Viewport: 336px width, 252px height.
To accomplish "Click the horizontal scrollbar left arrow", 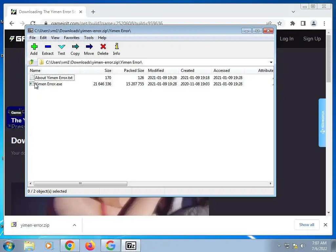I will [31, 184].
